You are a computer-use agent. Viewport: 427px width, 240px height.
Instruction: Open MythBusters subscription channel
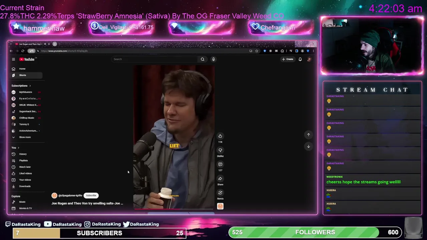click(x=27, y=92)
